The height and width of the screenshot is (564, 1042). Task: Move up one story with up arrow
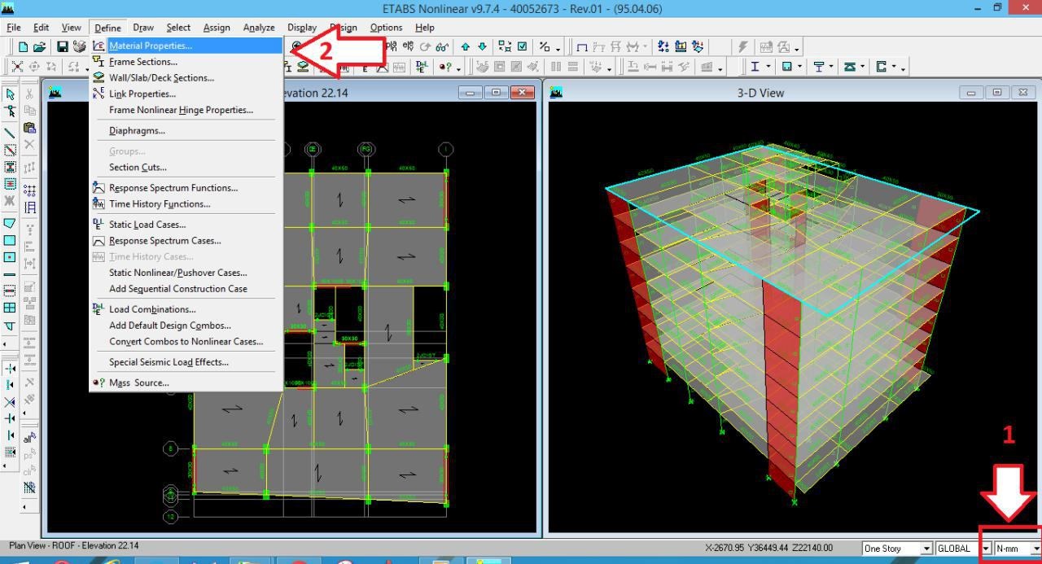466,47
